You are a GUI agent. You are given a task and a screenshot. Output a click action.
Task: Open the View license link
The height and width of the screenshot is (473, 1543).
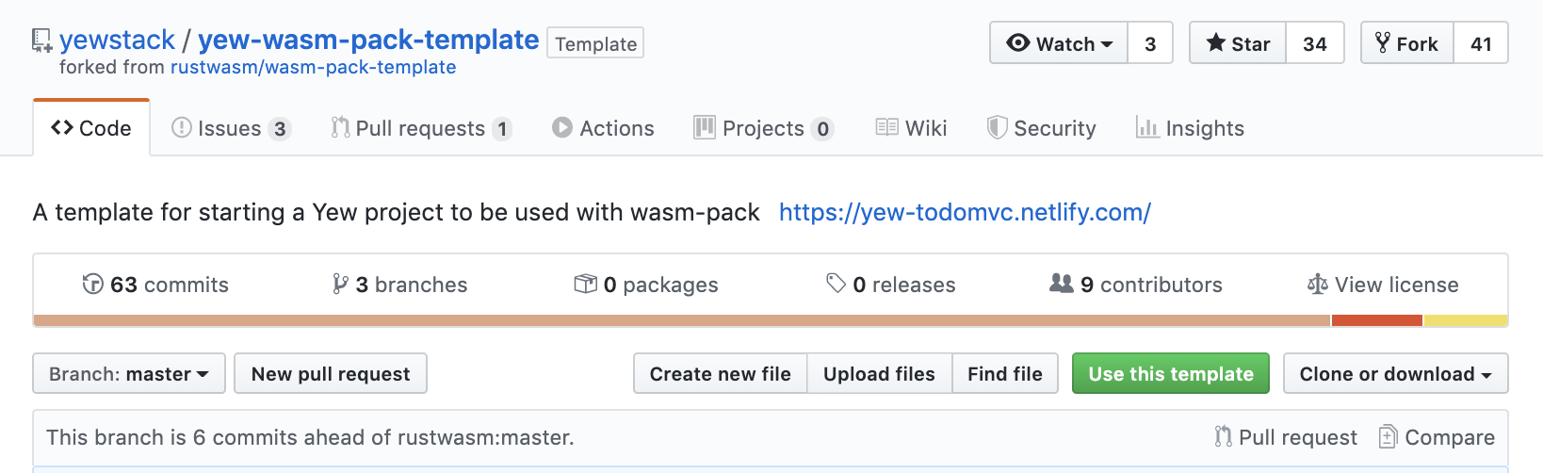coord(1383,284)
